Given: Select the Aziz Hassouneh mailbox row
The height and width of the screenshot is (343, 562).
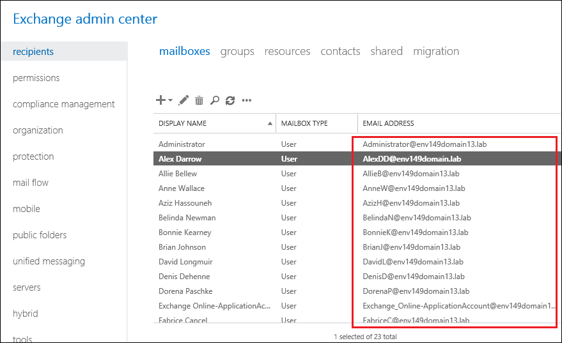Looking at the screenshot, I should tap(357, 202).
